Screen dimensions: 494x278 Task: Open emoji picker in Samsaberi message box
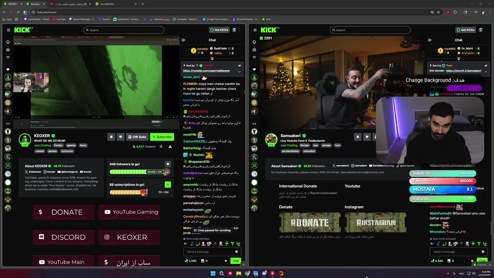483,252
